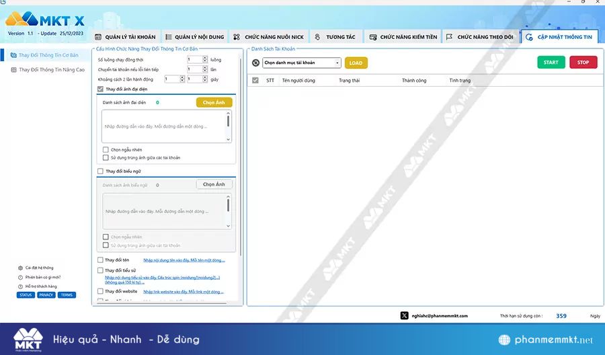605x355 pixels.
Task: Click the X logo icon beside account email
Action: pyautogui.click(x=404, y=315)
